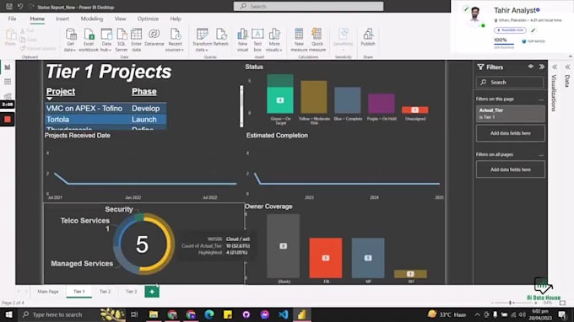
Task: Open the Data hub icon
Action: click(106, 40)
